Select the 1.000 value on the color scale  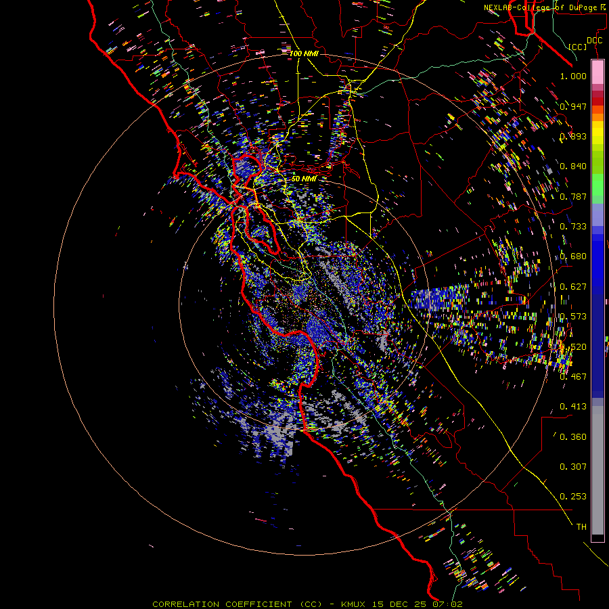573,76
